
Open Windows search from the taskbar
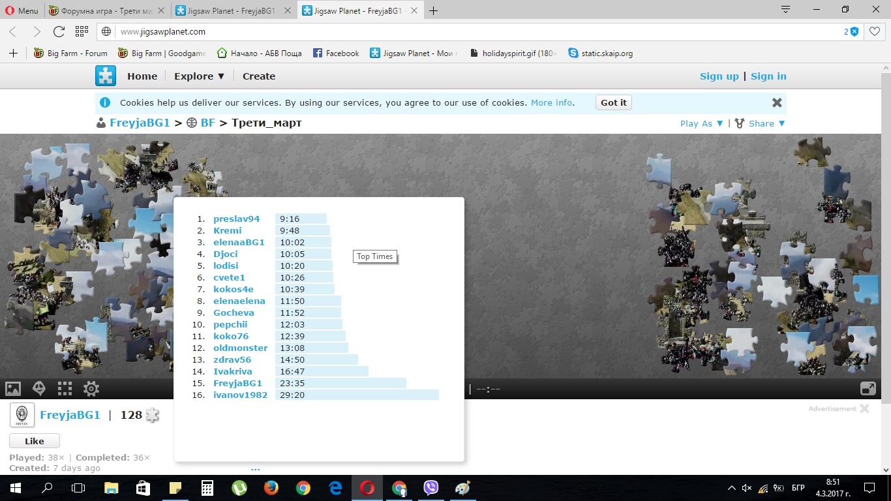47,488
